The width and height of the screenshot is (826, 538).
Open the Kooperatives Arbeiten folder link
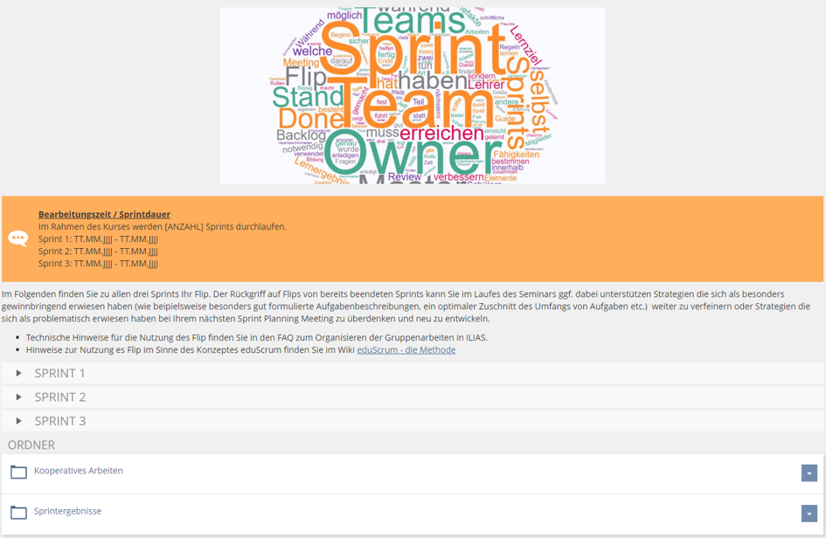tap(79, 471)
